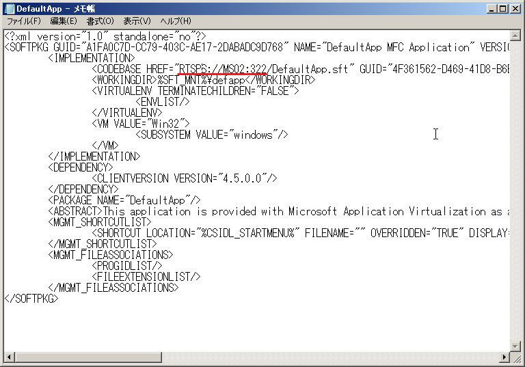Click the vertical scrollbar up arrow
This screenshot has width=525, height=367.
[515, 35]
